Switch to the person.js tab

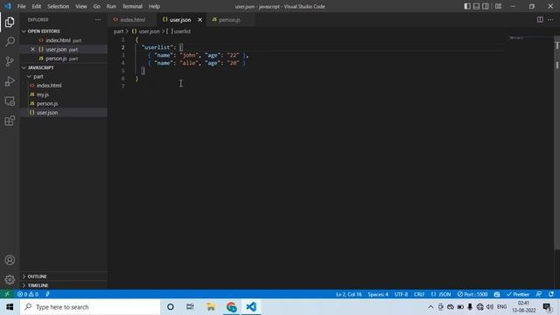click(229, 20)
